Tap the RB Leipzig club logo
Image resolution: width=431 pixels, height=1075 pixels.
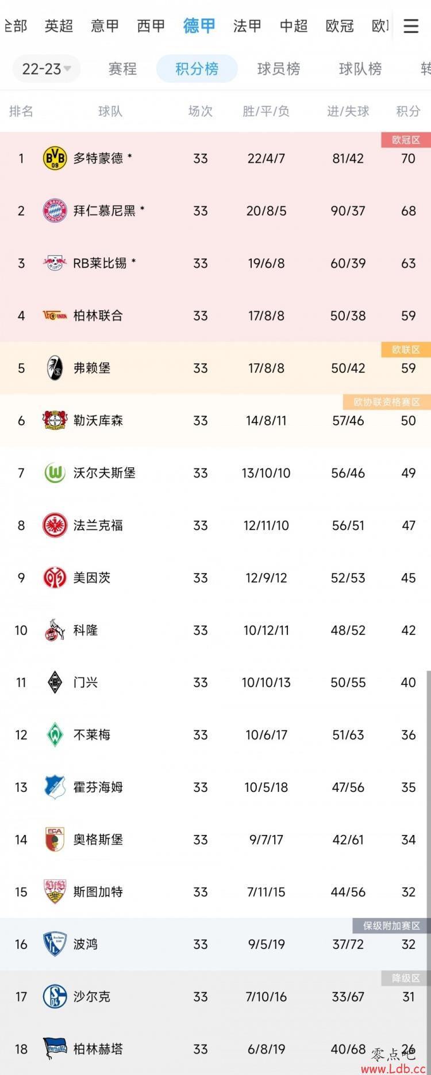click(55, 263)
